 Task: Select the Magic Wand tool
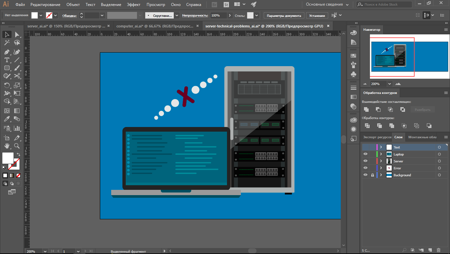tap(7, 43)
